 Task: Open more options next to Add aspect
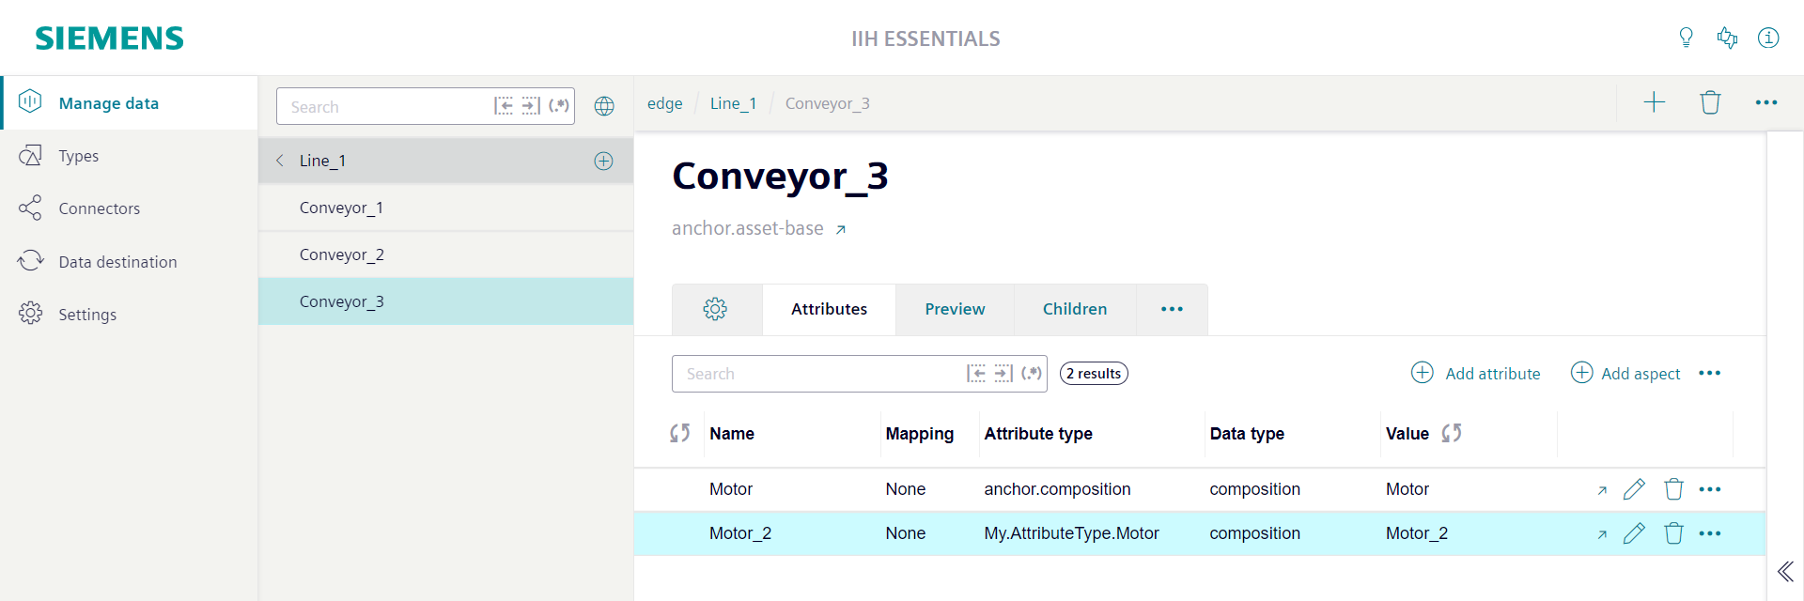click(x=1709, y=373)
